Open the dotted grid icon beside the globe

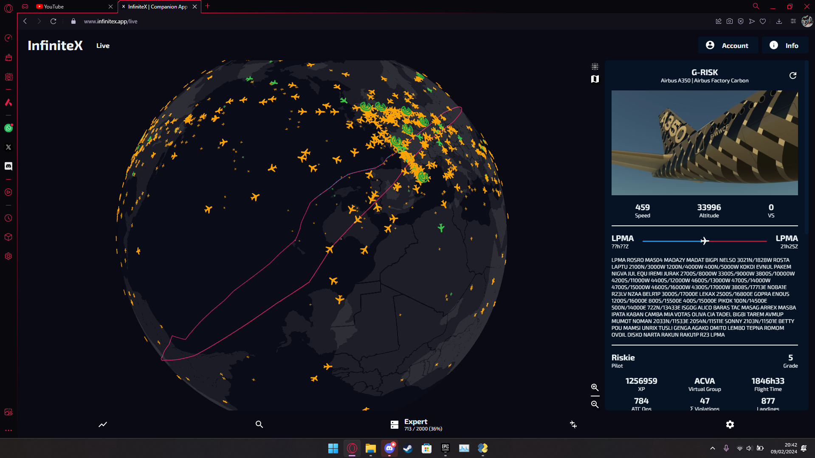point(595,67)
